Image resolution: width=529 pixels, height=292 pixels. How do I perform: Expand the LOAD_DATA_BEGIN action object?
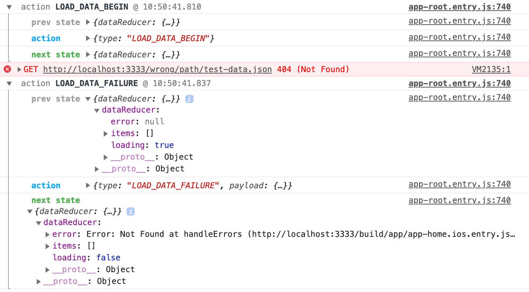click(88, 38)
